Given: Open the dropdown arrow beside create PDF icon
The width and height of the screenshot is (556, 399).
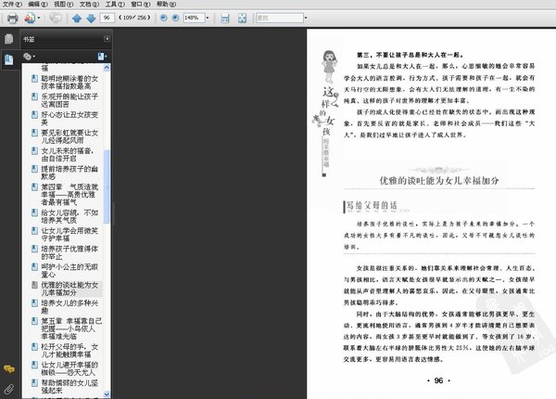Looking at the screenshot, I should 39,18.
